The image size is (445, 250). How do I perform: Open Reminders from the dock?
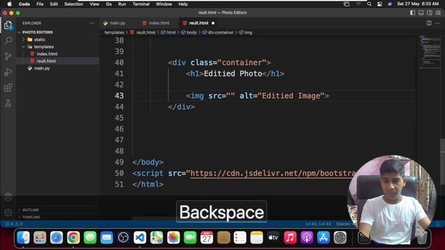click(240, 237)
